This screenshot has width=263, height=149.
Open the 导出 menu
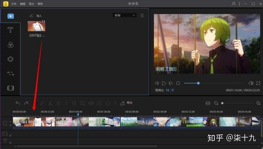31,4
